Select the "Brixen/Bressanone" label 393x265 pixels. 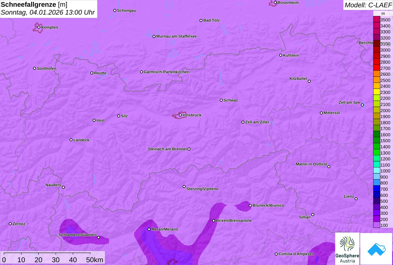pos(234,221)
